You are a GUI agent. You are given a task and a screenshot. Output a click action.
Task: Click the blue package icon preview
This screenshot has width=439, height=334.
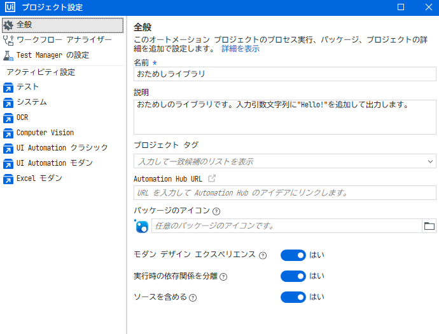(x=142, y=226)
